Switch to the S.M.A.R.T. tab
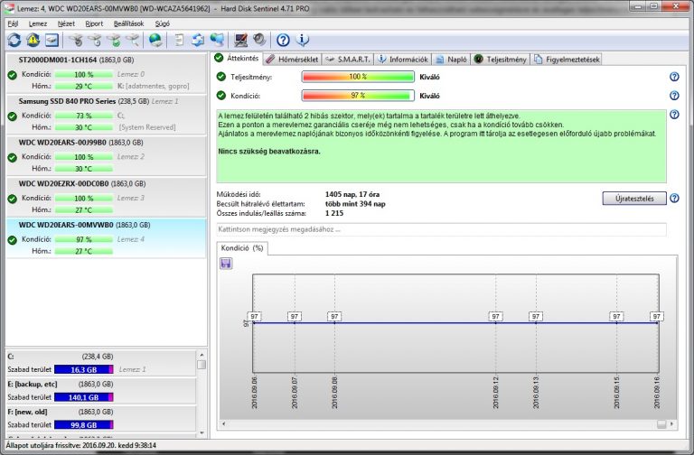The height and width of the screenshot is (455, 694). [347, 60]
